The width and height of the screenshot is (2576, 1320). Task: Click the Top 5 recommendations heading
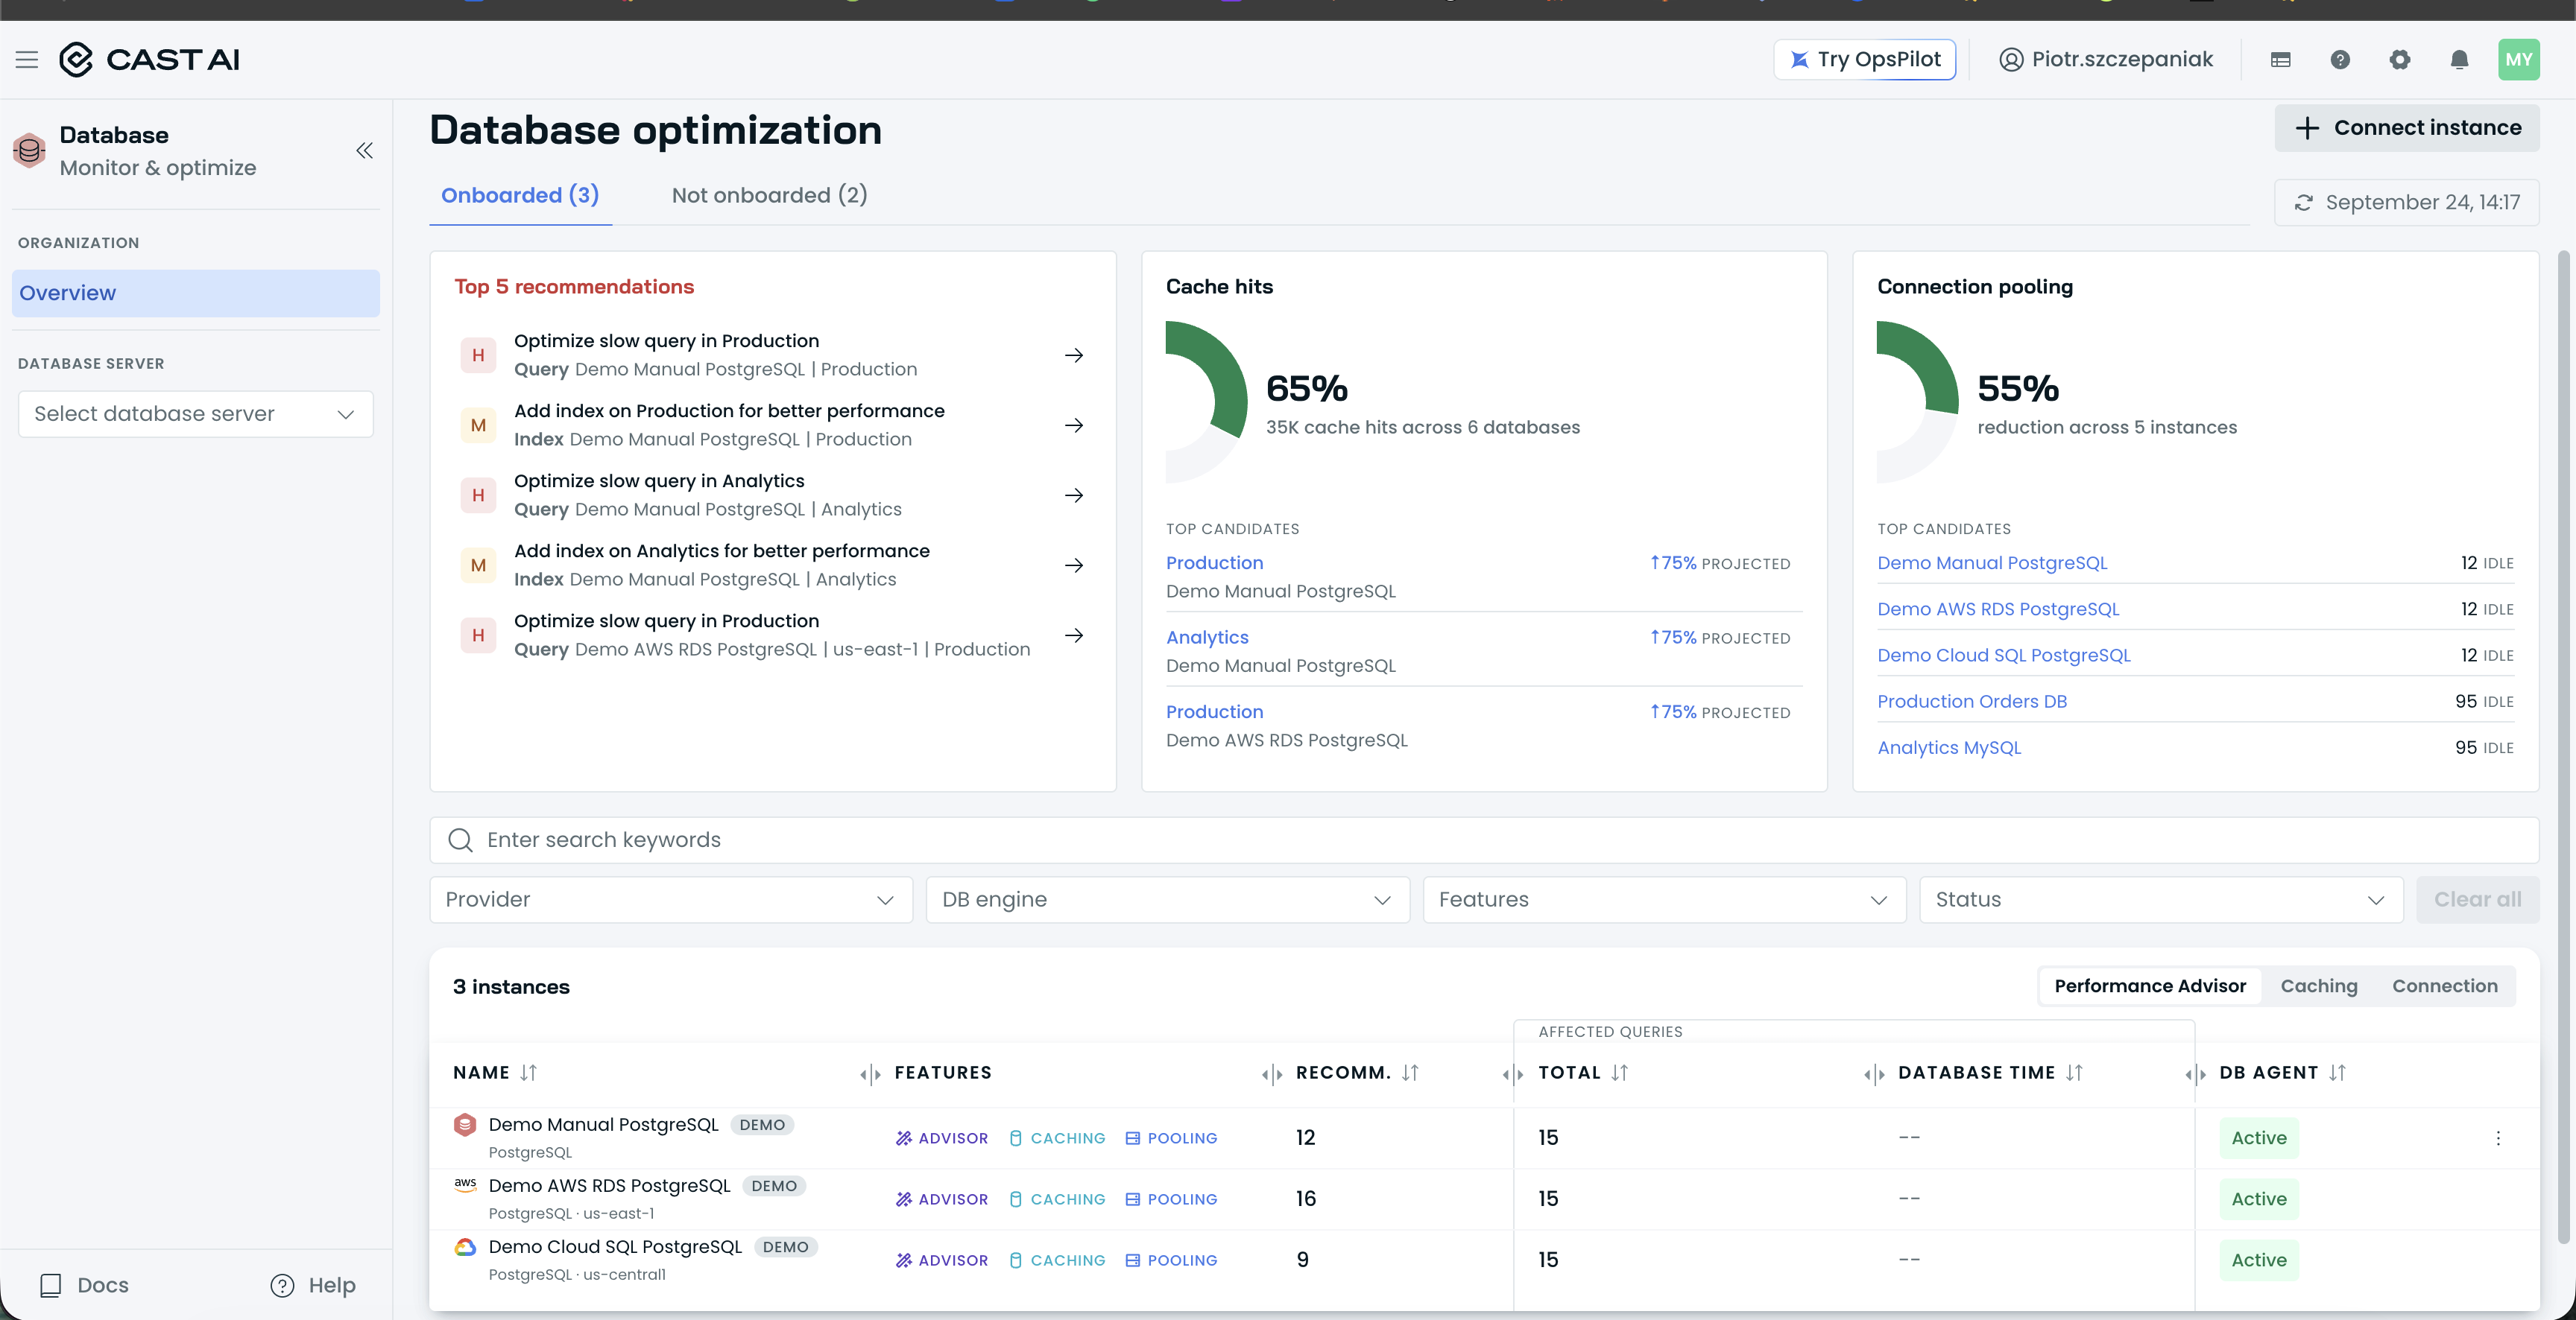(x=574, y=288)
